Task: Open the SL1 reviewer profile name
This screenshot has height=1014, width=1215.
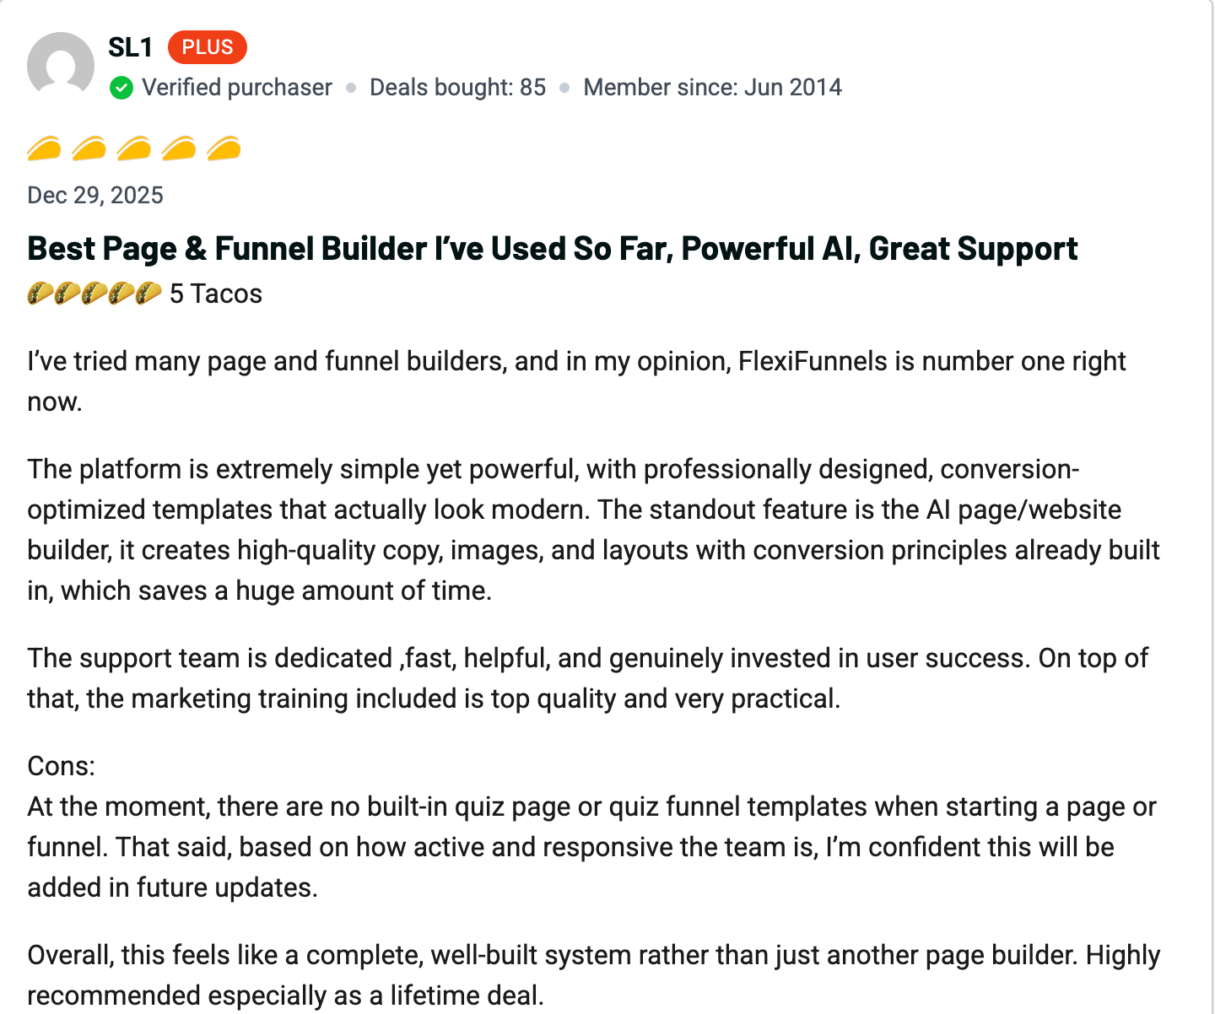Action: click(x=130, y=47)
